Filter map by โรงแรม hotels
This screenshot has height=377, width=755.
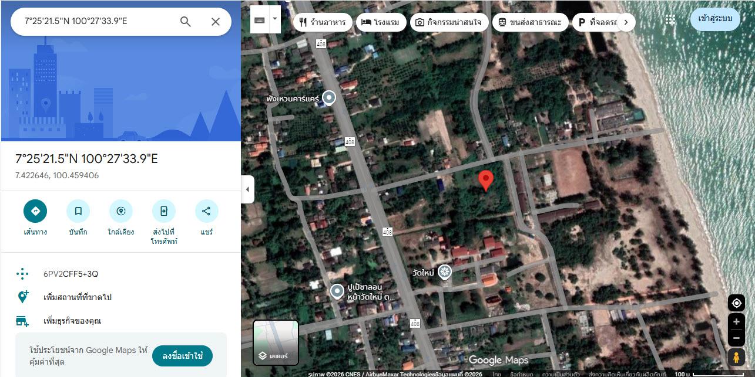click(x=381, y=22)
